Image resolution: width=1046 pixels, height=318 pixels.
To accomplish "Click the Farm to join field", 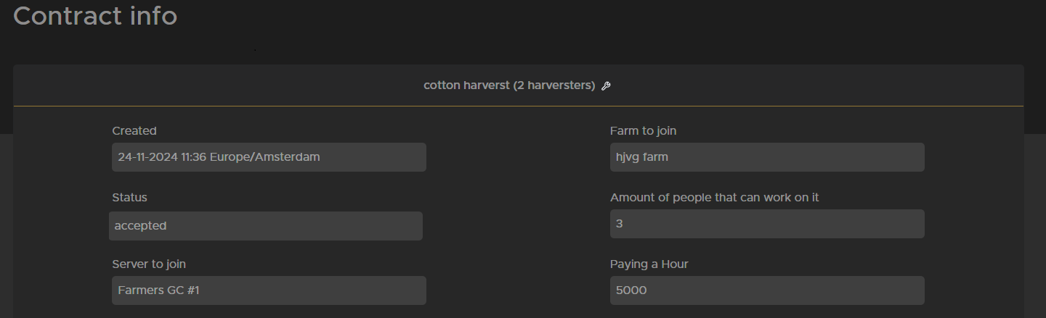I will [766, 157].
